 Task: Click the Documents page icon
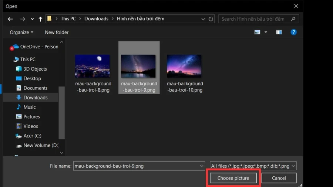pos(19,88)
